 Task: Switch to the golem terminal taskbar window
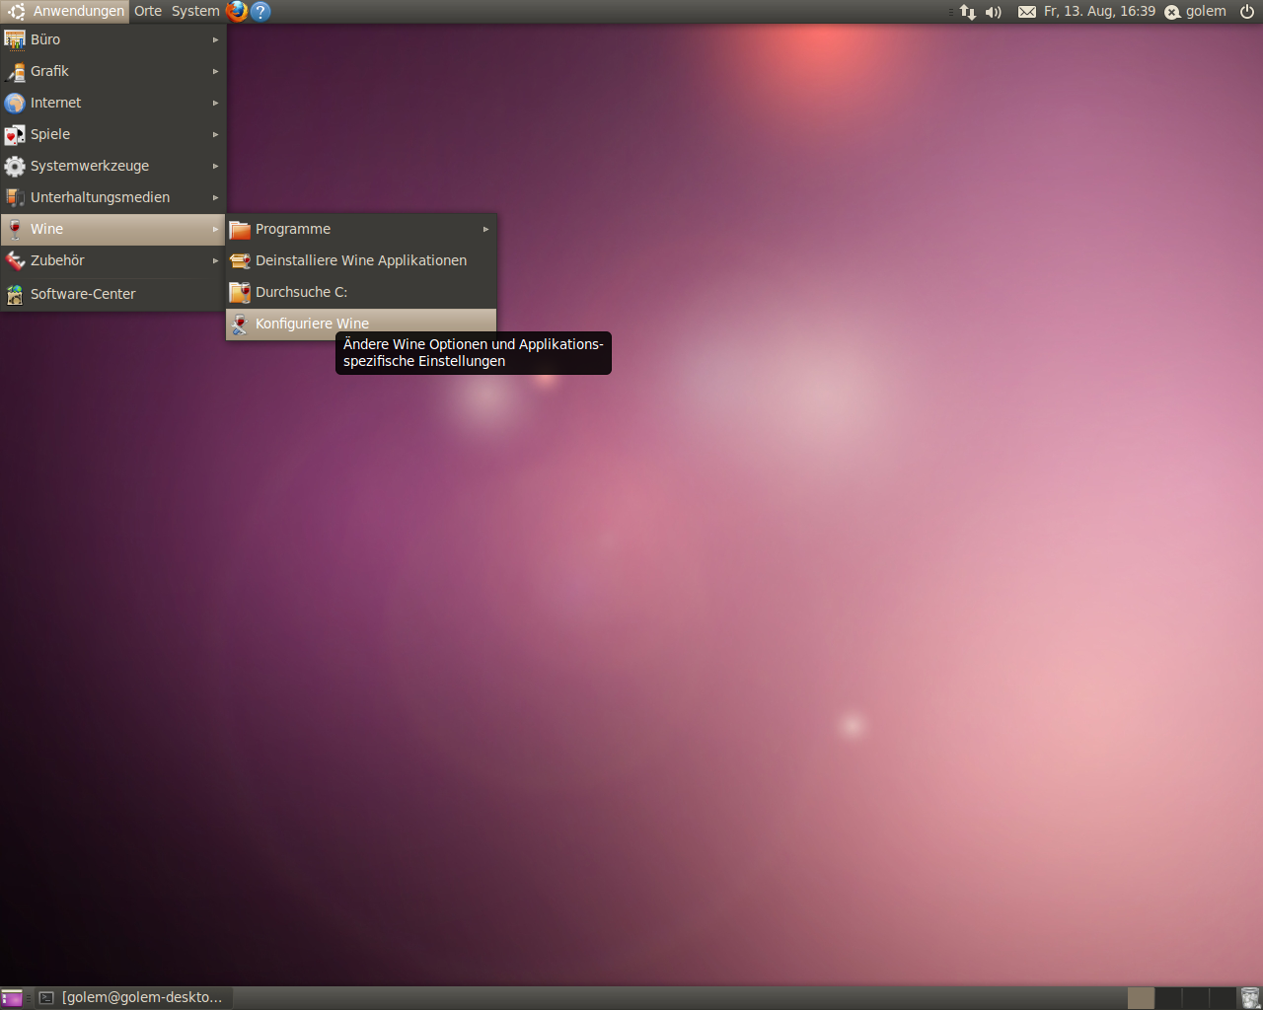coord(133,997)
